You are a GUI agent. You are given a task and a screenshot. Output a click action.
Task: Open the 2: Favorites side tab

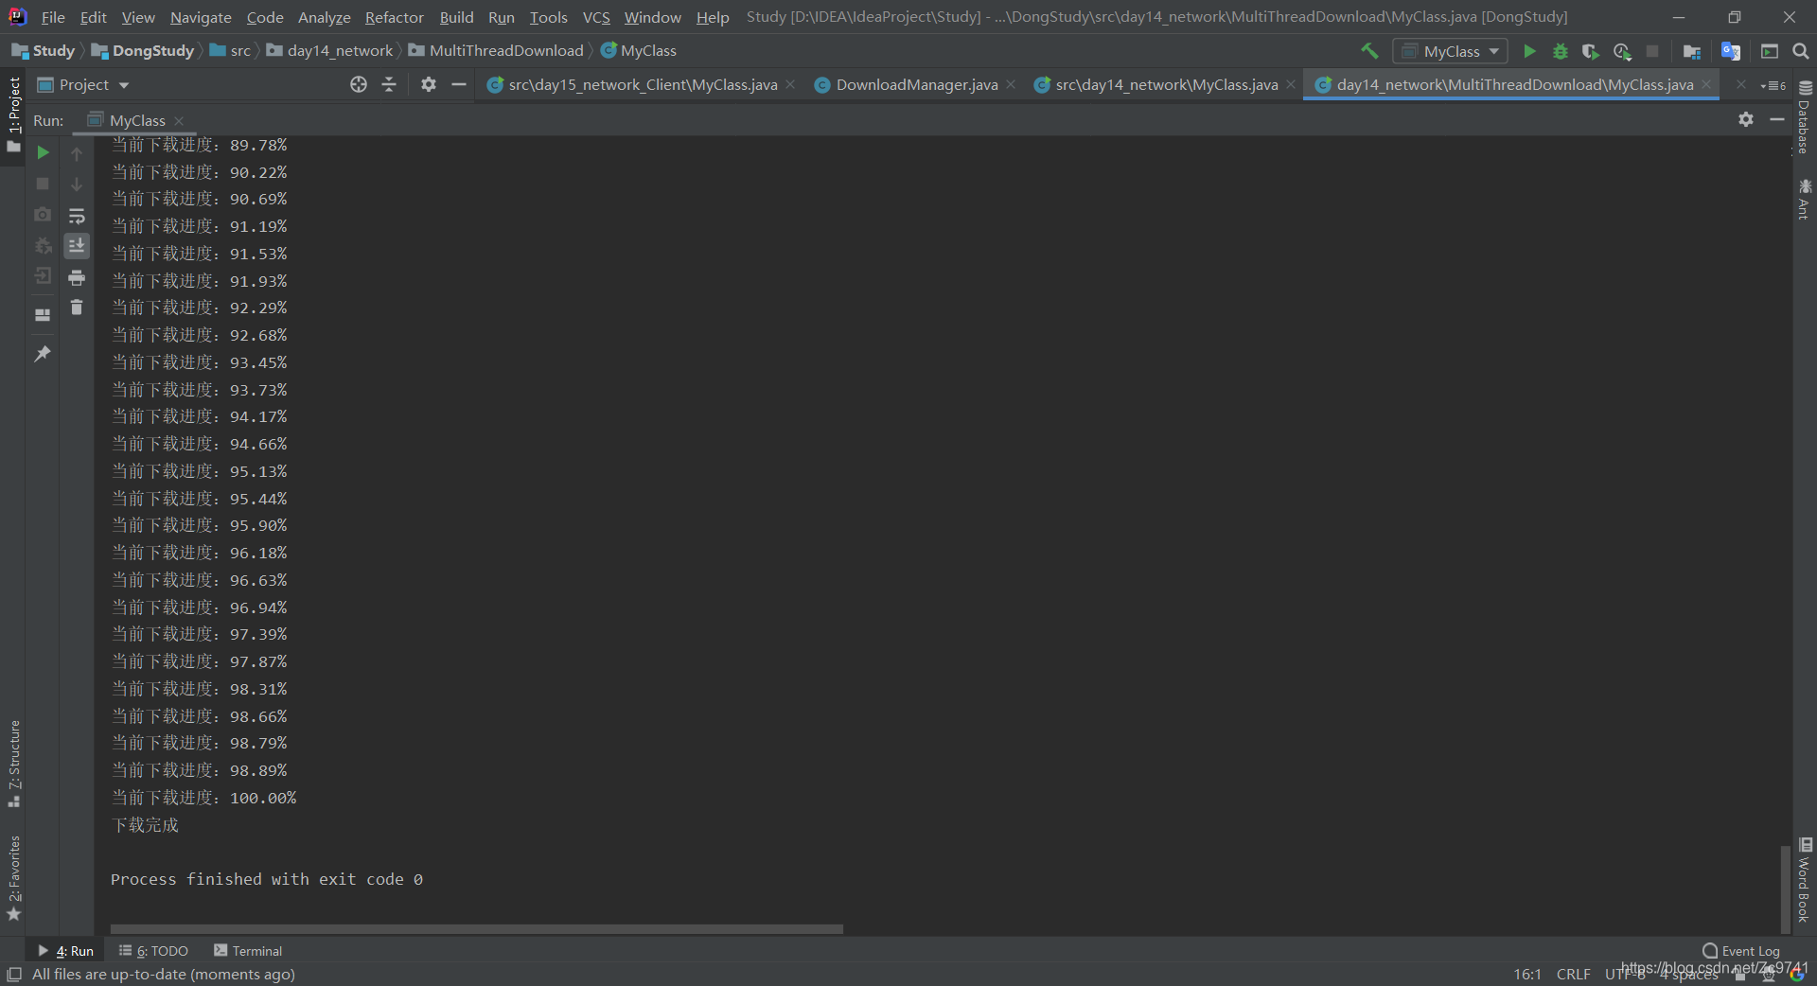13,877
